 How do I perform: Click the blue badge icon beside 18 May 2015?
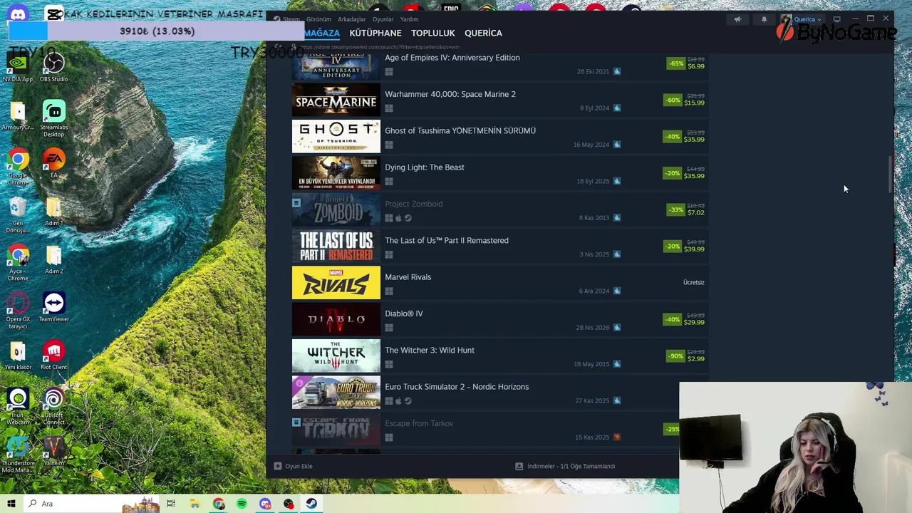[617, 364]
